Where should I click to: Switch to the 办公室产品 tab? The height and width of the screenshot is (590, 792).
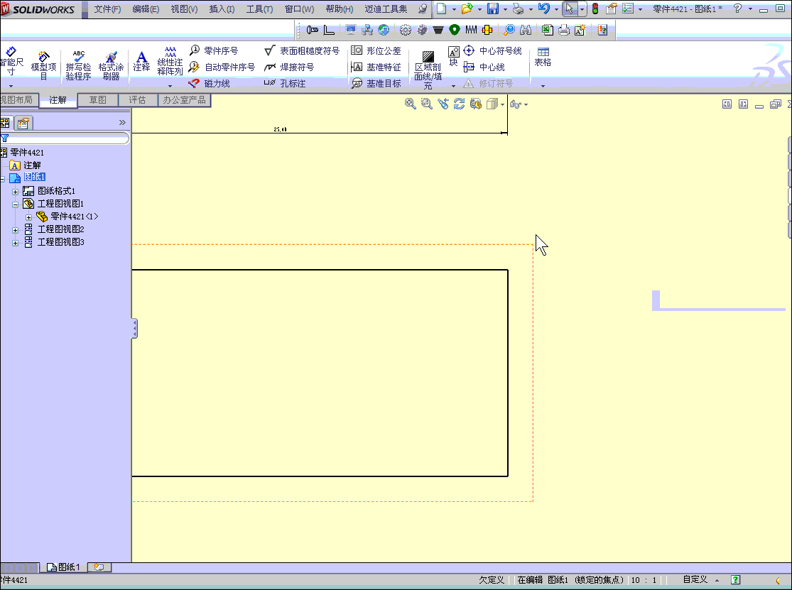(x=185, y=100)
